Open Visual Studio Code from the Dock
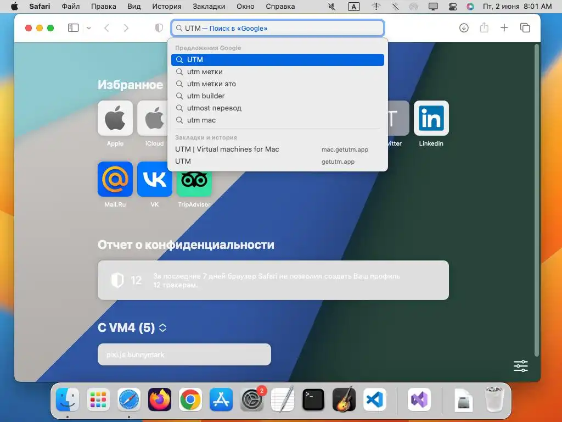This screenshot has width=562, height=422. [374, 399]
